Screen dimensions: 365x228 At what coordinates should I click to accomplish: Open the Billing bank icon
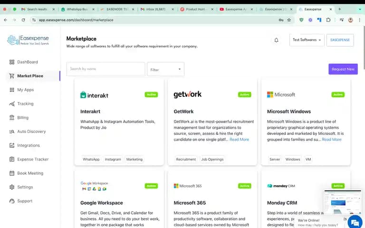coord(12,117)
